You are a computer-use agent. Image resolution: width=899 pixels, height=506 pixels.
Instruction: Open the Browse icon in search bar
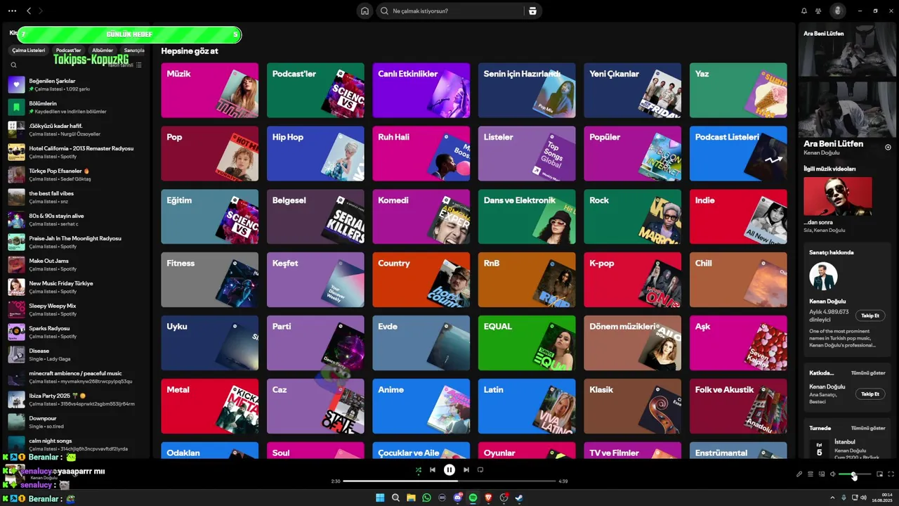[x=532, y=11]
